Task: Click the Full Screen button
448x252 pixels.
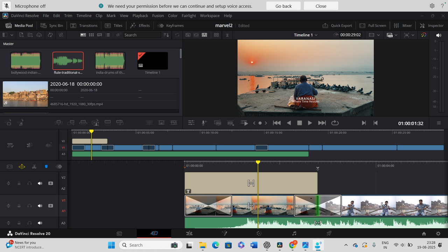Action: (373, 26)
